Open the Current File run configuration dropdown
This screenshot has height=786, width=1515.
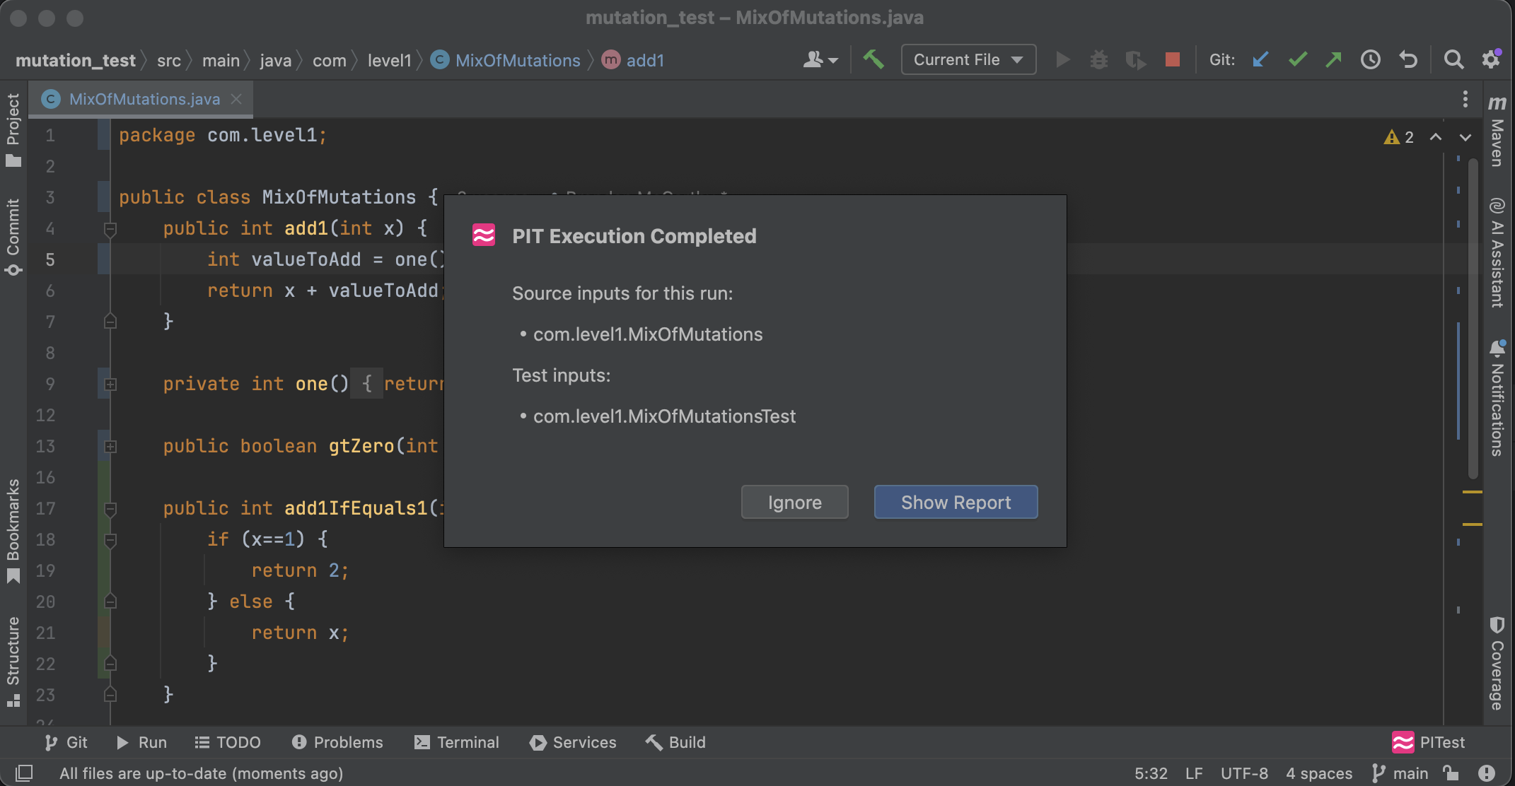point(968,60)
